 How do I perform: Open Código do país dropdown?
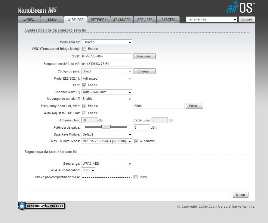click(x=107, y=71)
